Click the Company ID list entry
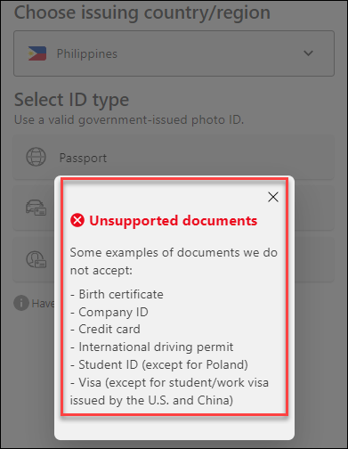This screenshot has height=449, width=348. 109,312
